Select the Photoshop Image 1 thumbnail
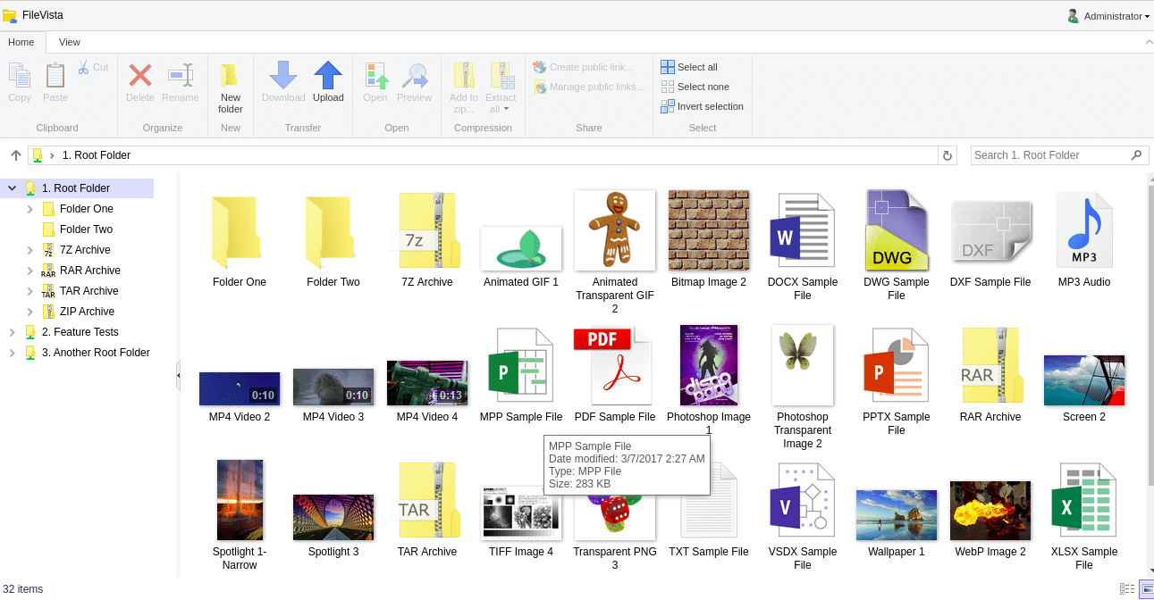The width and height of the screenshot is (1154, 600). [709, 365]
